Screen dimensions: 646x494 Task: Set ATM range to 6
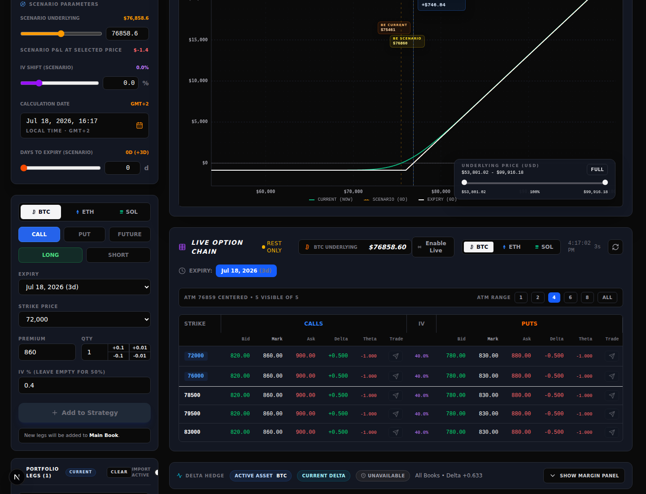click(570, 297)
